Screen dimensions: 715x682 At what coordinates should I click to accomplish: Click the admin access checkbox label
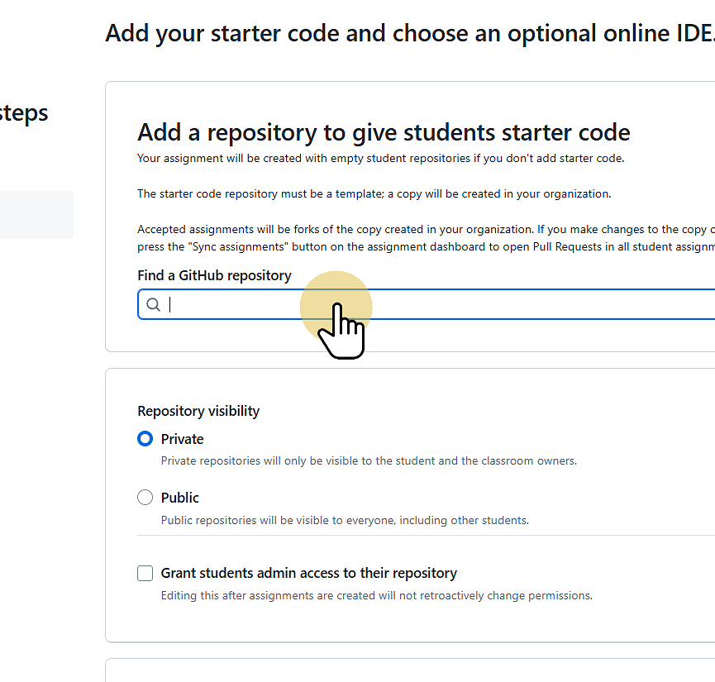point(307,573)
